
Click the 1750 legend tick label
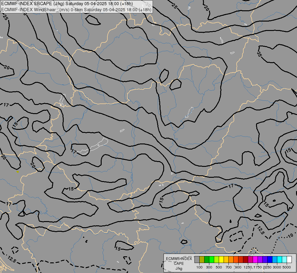click(258, 267)
